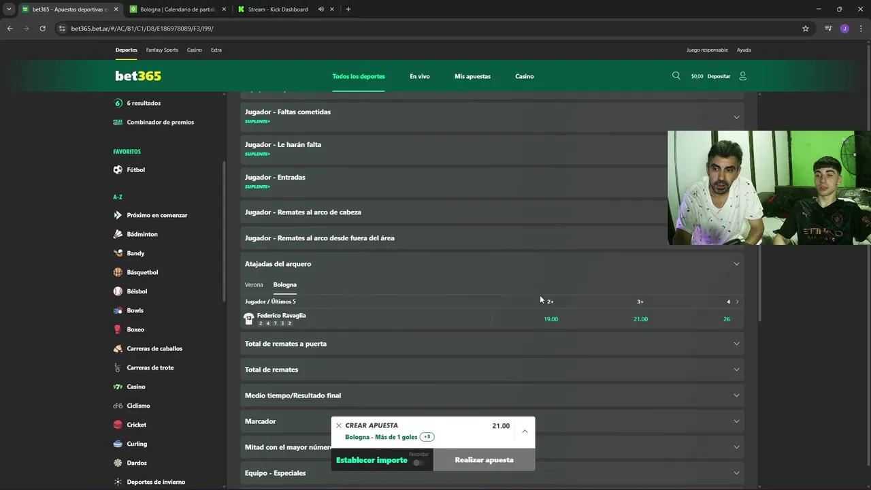This screenshot has width=871, height=490.
Task: Open Jugador - Remates al arco de cabeza
Action: [x=492, y=212]
